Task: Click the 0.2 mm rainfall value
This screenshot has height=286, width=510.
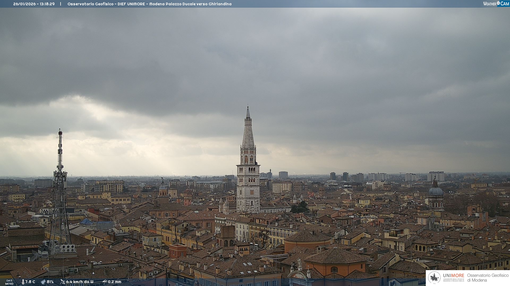Action: [x=114, y=282]
